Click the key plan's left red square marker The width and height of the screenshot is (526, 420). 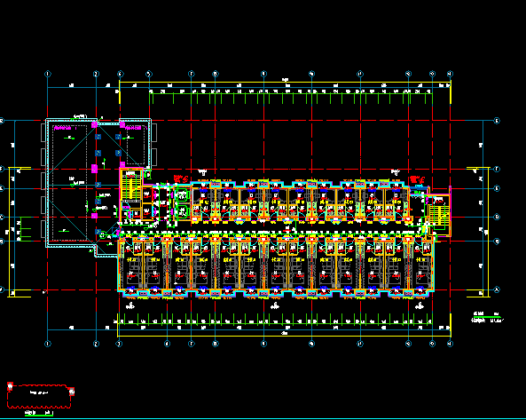click(x=10, y=386)
